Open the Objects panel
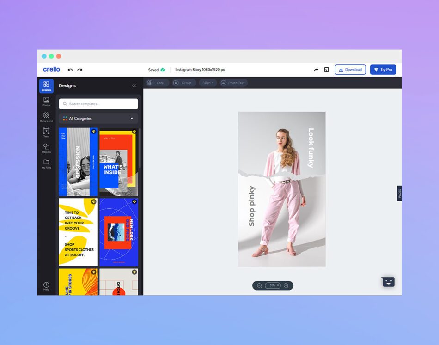The height and width of the screenshot is (345, 439). [46, 149]
